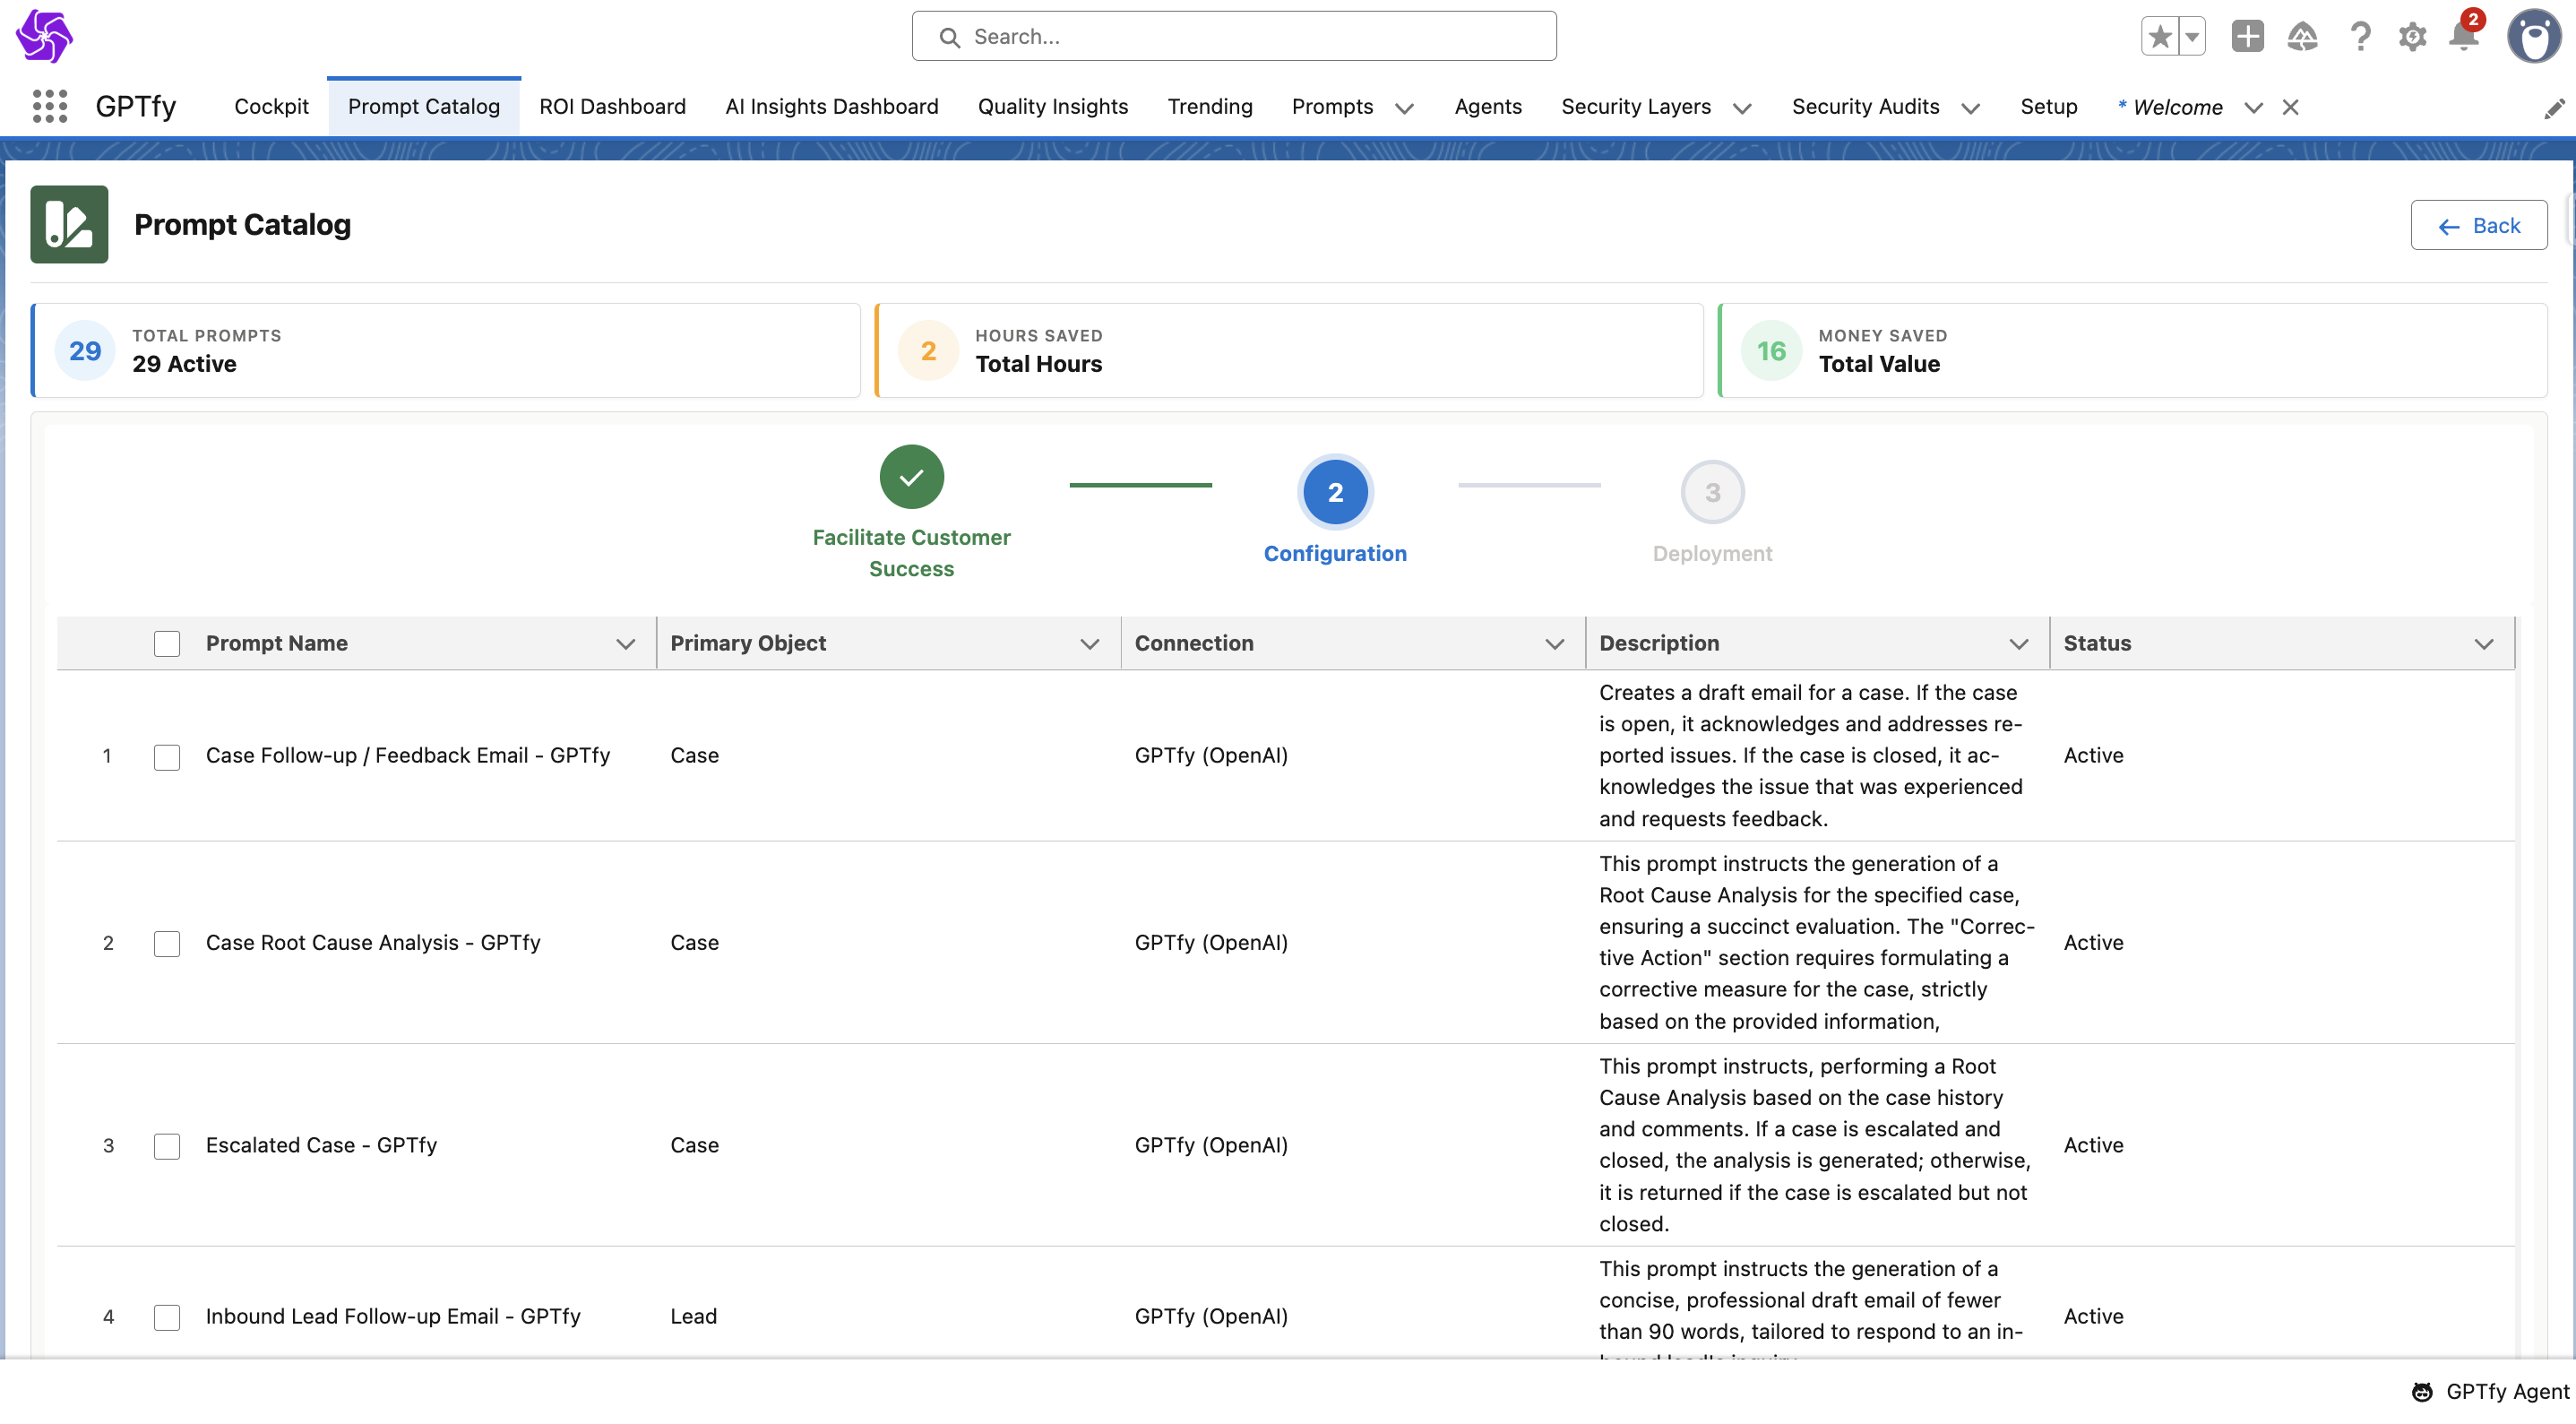Open the Status column header menu

[2483, 644]
